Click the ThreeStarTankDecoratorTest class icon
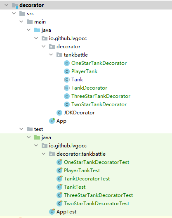 [x=60, y=195]
